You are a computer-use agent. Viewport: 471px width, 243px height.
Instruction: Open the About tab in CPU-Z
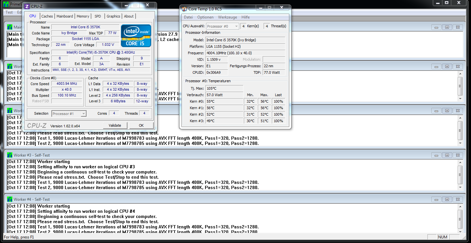pyautogui.click(x=129, y=16)
